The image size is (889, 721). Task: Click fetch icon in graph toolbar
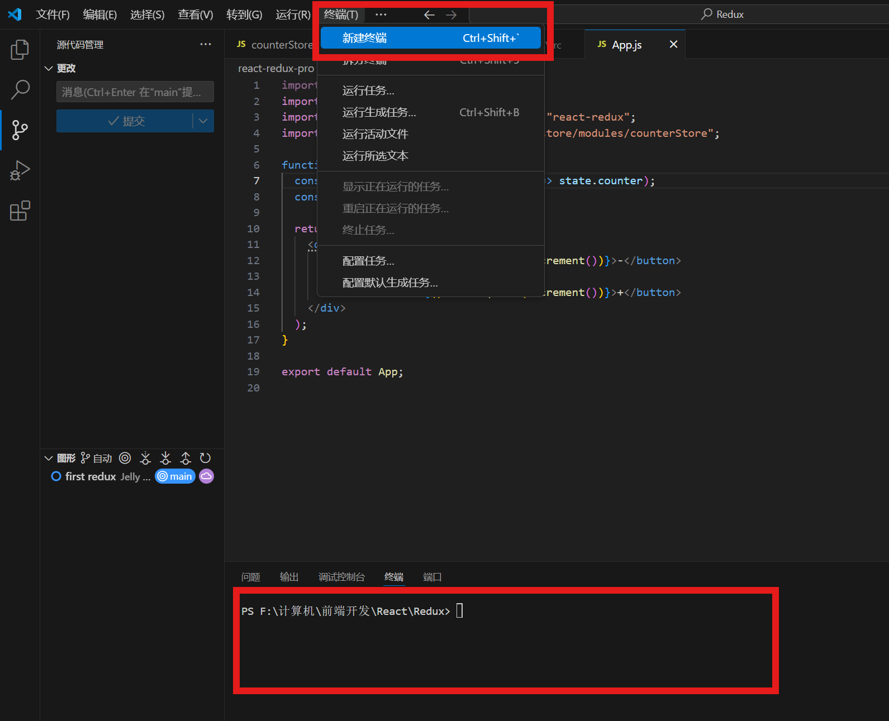click(145, 458)
